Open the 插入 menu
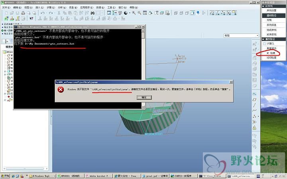 (x=39, y=8)
